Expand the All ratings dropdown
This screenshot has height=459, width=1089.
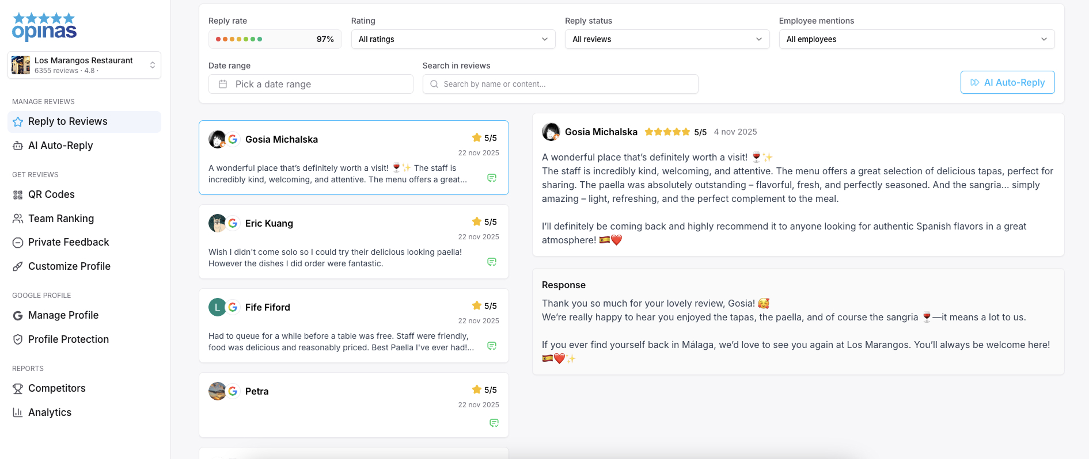[x=453, y=39]
